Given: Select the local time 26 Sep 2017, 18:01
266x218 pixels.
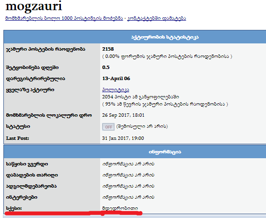Looking at the screenshot, I should [x=123, y=115].
